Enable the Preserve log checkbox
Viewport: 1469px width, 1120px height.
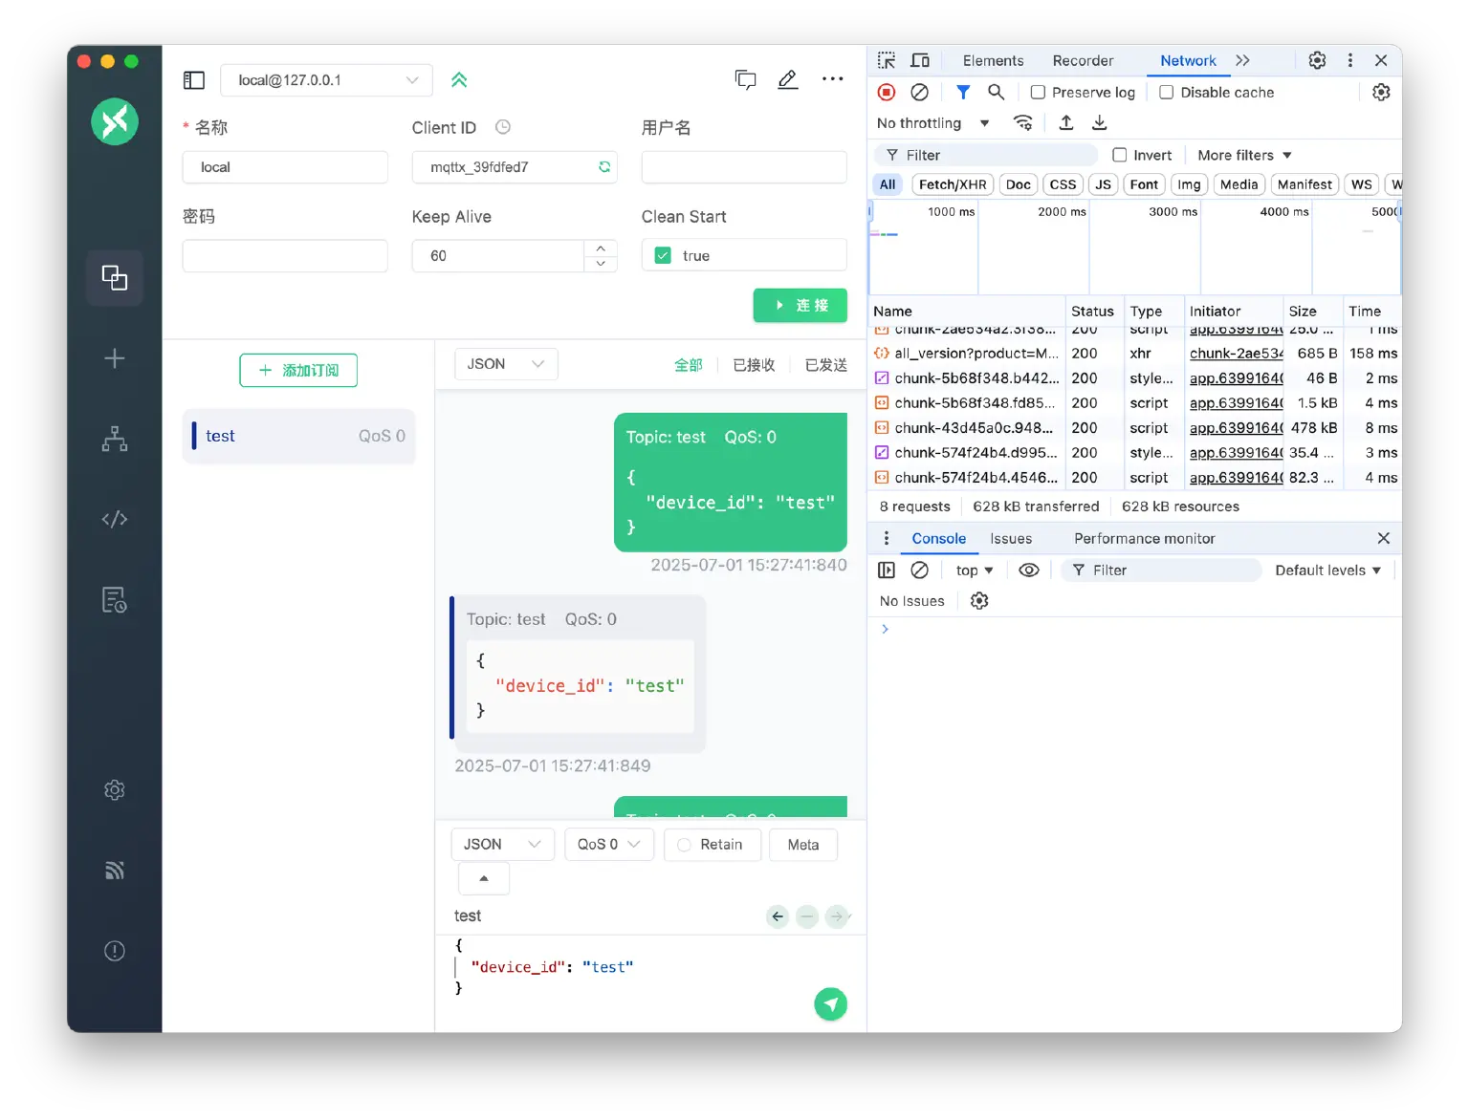[1038, 93]
